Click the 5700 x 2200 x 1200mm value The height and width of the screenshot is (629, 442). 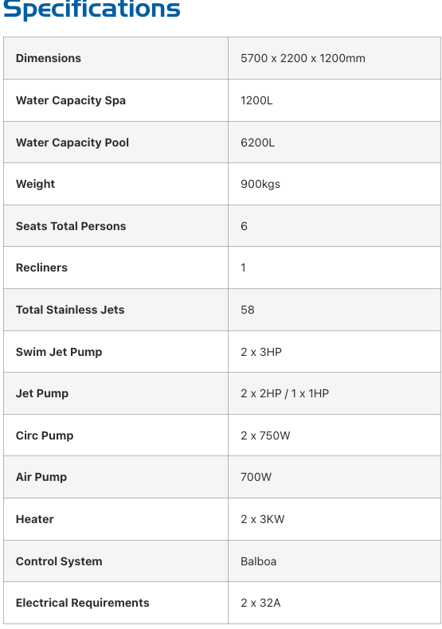point(303,58)
